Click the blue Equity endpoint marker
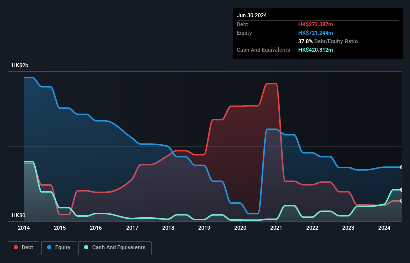Image resolution: width=410 pixels, height=263 pixels. 402,167
